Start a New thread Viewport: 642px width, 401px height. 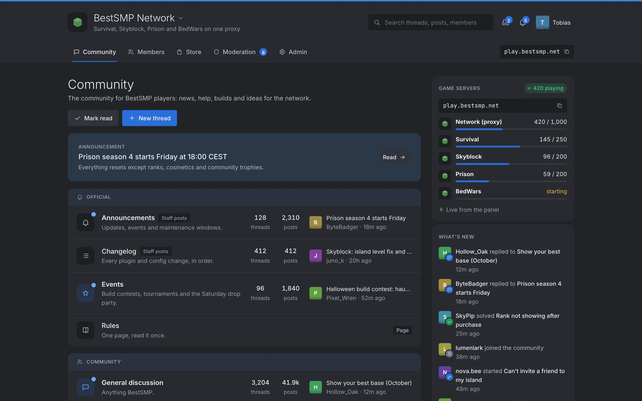[150, 118]
